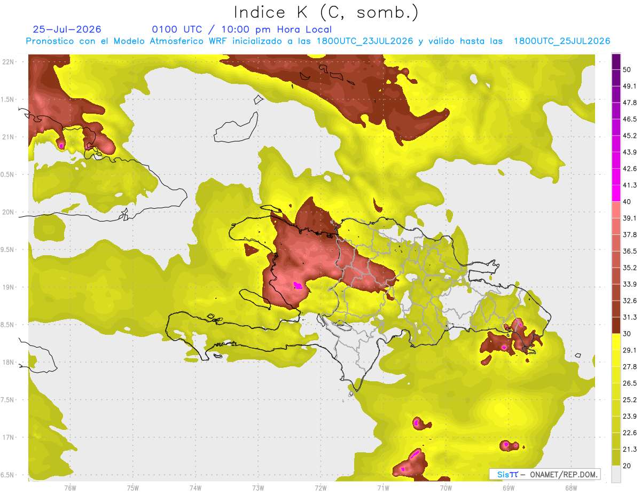Pick the purple swatch between 46.5 and 47.8
This screenshot has height=495, width=641.
[x=616, y=111]
